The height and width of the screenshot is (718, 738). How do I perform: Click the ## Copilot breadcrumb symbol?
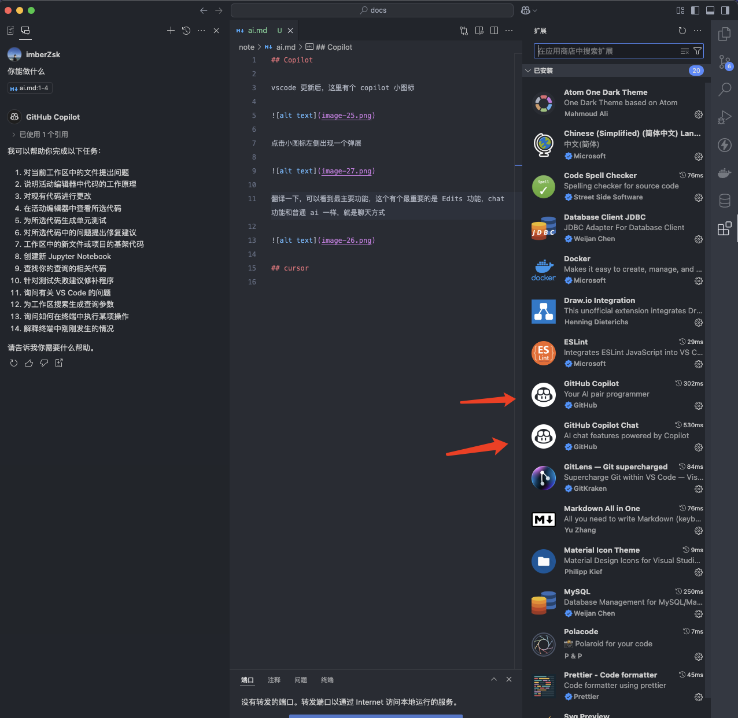point(329,47)
